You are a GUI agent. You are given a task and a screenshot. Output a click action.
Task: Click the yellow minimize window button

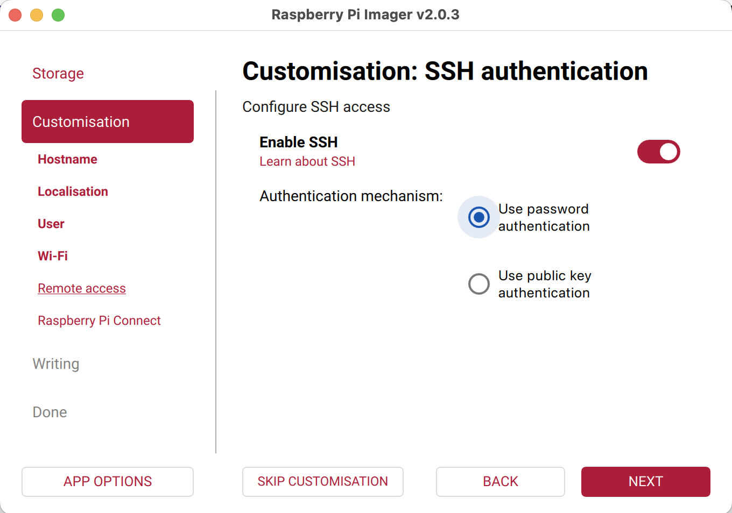(x=37, y=15)
